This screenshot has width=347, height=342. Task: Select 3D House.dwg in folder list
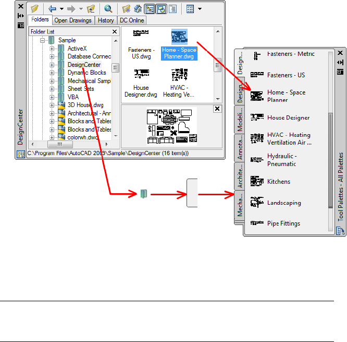pyautogui.click(x=85, y=105)
